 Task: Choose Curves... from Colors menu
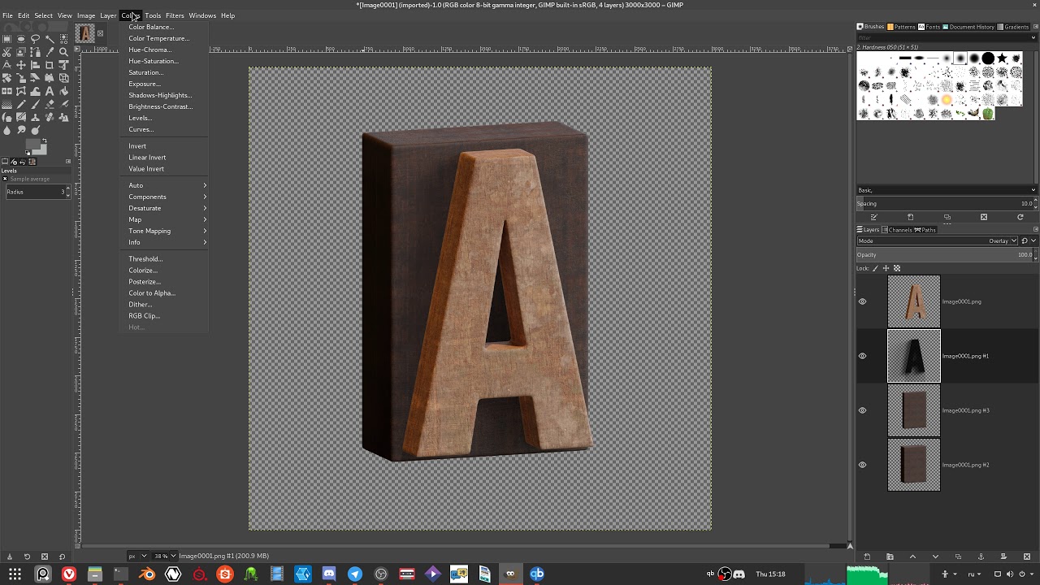coord(141,129)
